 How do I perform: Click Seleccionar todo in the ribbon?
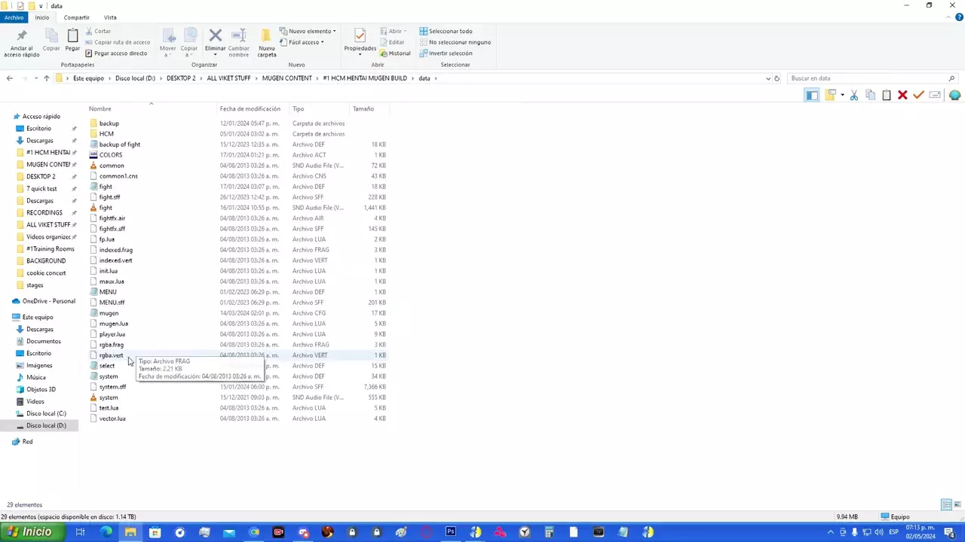click(449, 31)
